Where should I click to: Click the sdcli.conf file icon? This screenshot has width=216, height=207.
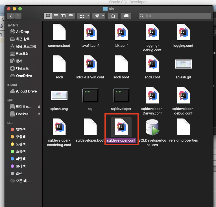152,64
